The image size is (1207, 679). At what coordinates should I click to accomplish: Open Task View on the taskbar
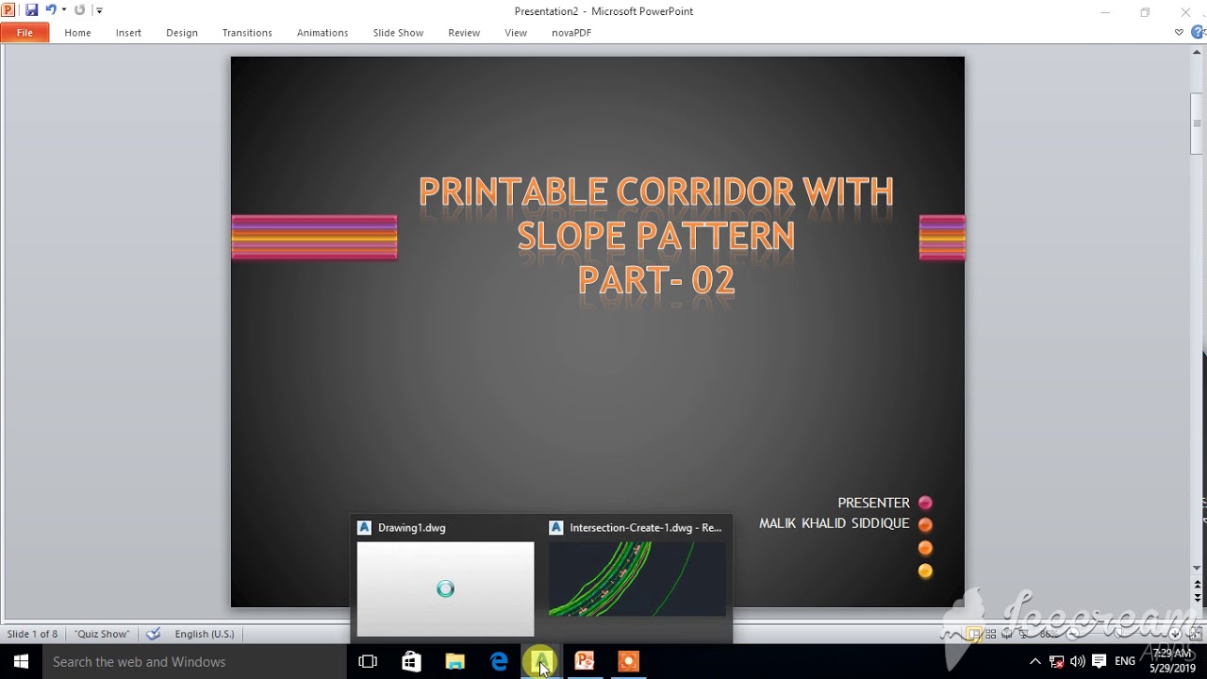tap(368, 662)
